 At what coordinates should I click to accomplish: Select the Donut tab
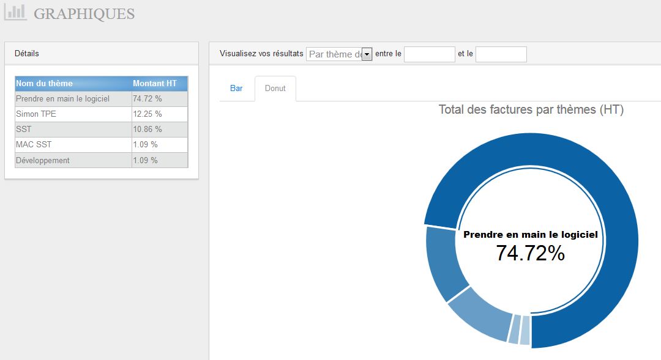[x=275, y=89]
